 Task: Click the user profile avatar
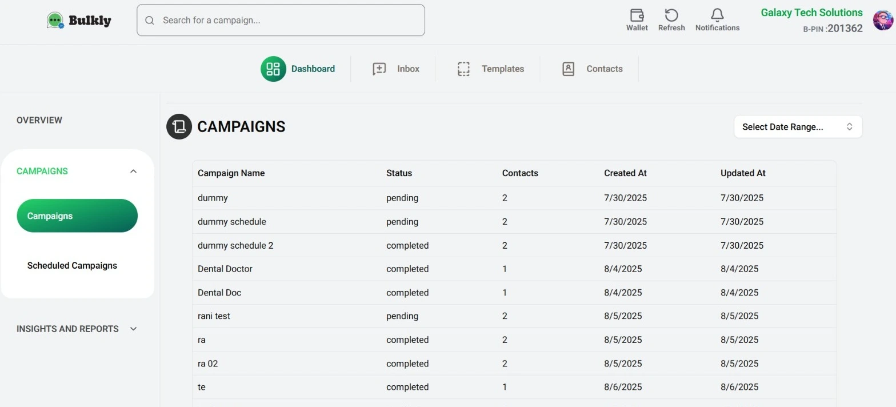click(883, 20)
